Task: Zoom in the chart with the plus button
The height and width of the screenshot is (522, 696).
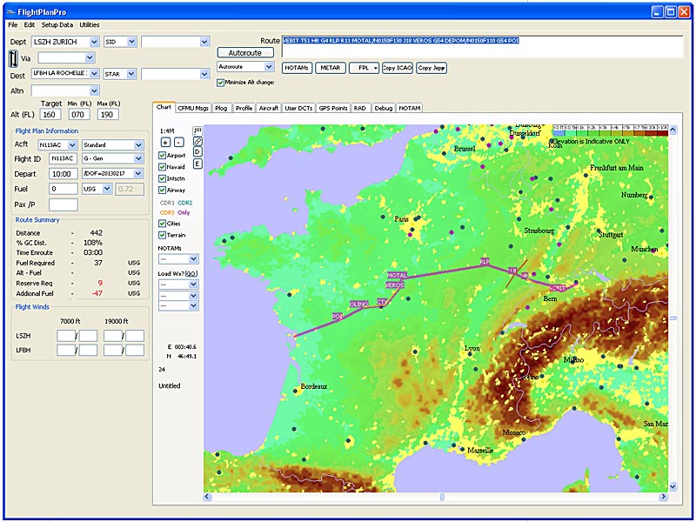Action: (165, 143)
